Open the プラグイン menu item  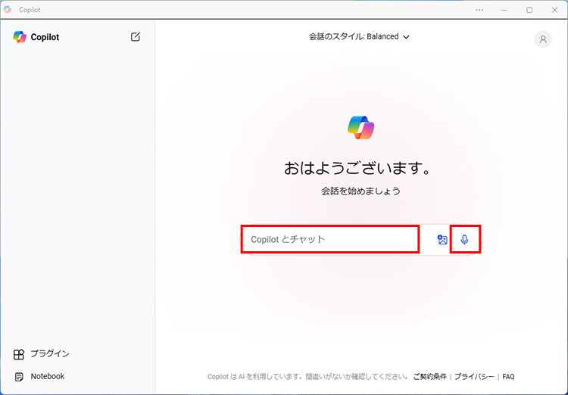(42, 353)
